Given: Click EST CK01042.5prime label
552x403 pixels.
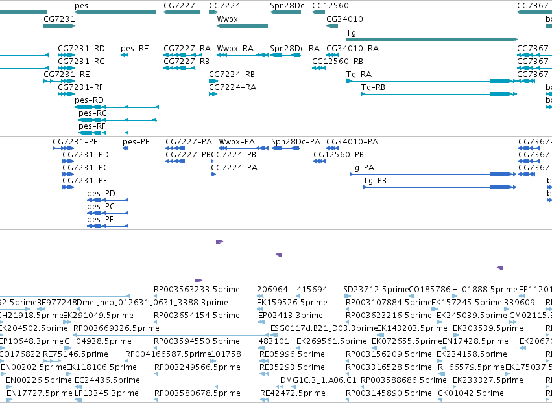Looking at the screenshot, I should pos(471,393).
